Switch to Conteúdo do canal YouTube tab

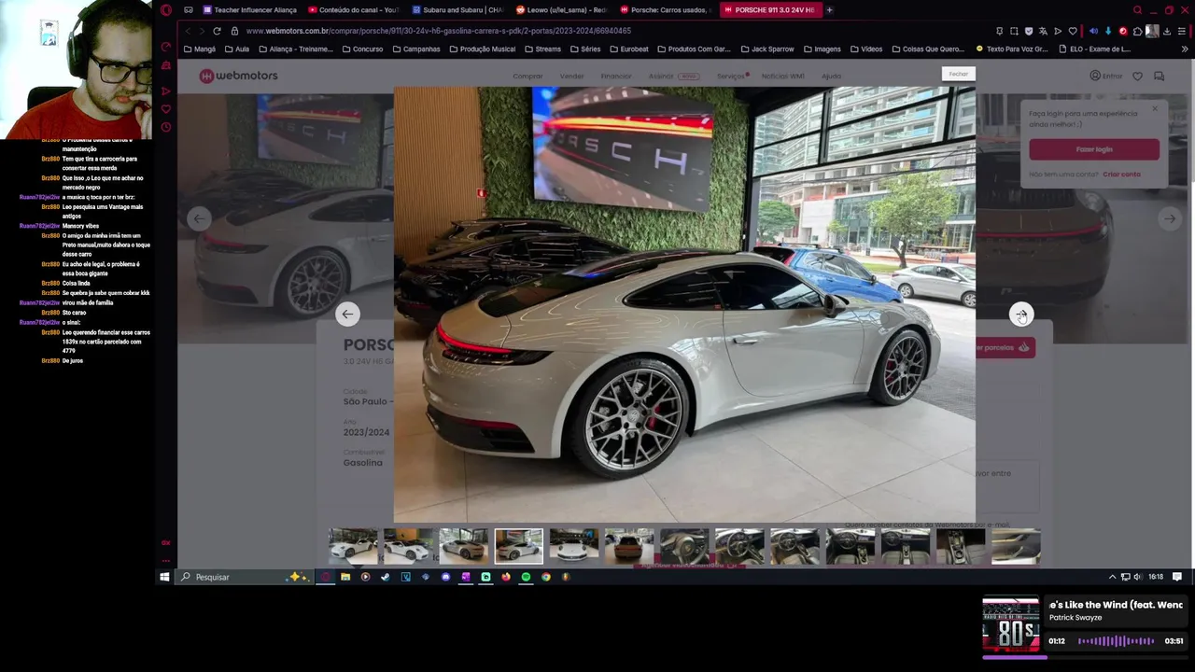(x=353, y=9)
